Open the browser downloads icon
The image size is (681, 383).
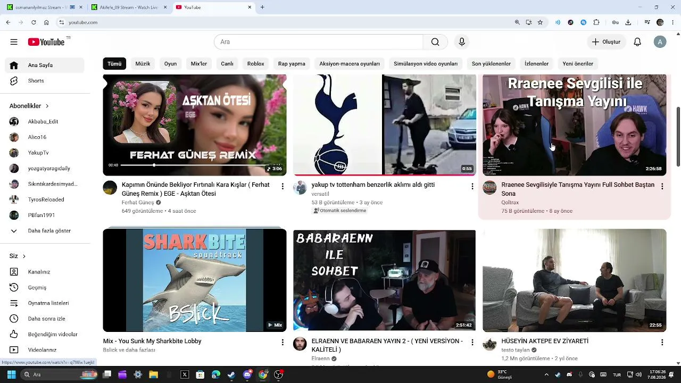coord(628,22)
